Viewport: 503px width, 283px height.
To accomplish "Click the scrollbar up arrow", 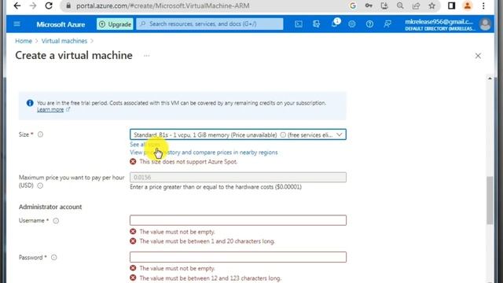I will coord(490,79).
